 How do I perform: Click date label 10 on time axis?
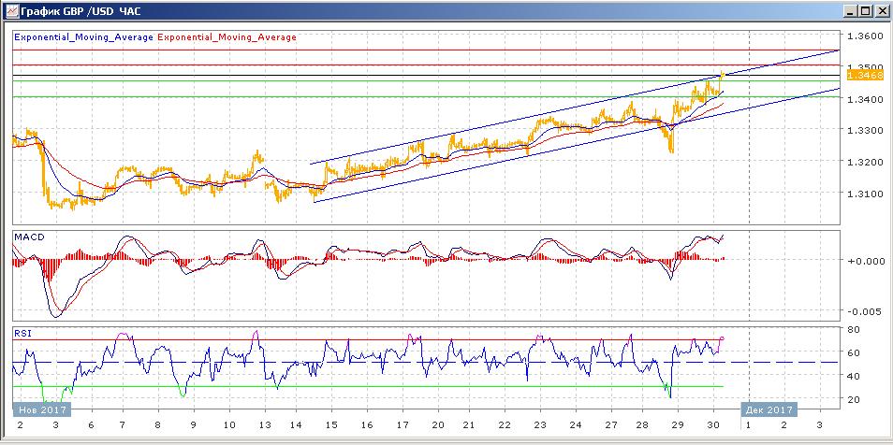(229, 425)
